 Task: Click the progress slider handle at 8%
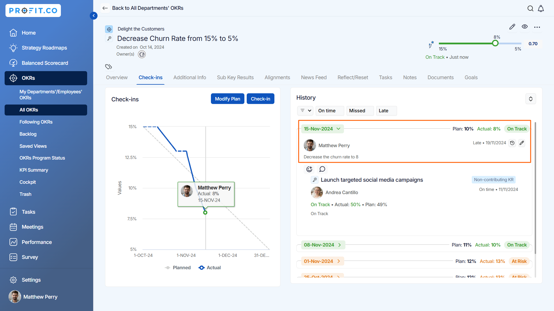click(495, 43)
